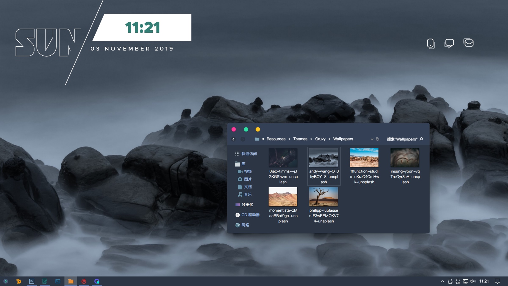The height and width of the screenshot is (286, 508).
Task: Navigate to Themes in the breadcrumb
Action: coord(300,139)
